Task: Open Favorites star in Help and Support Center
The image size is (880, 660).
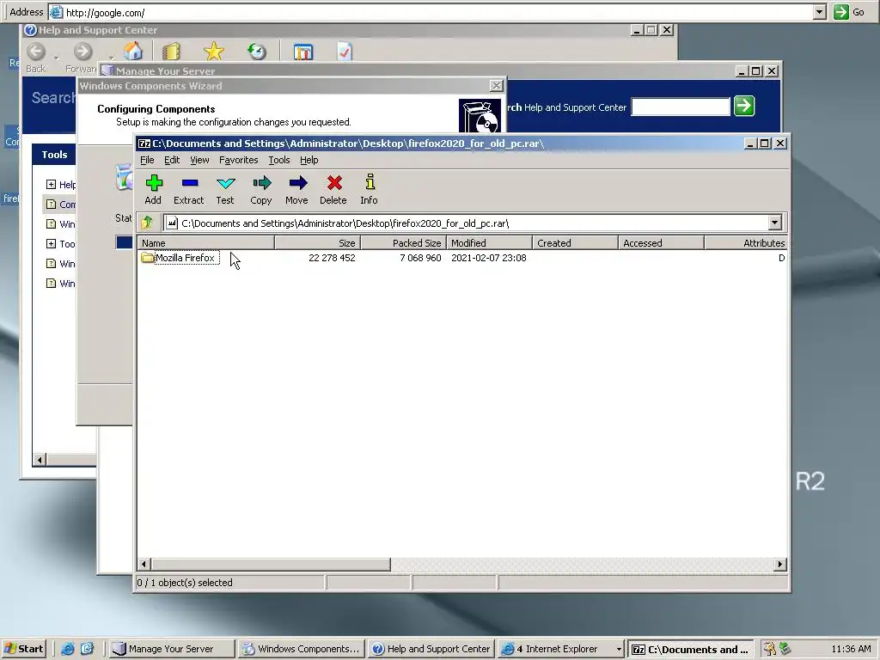Action: pos(213,51)
